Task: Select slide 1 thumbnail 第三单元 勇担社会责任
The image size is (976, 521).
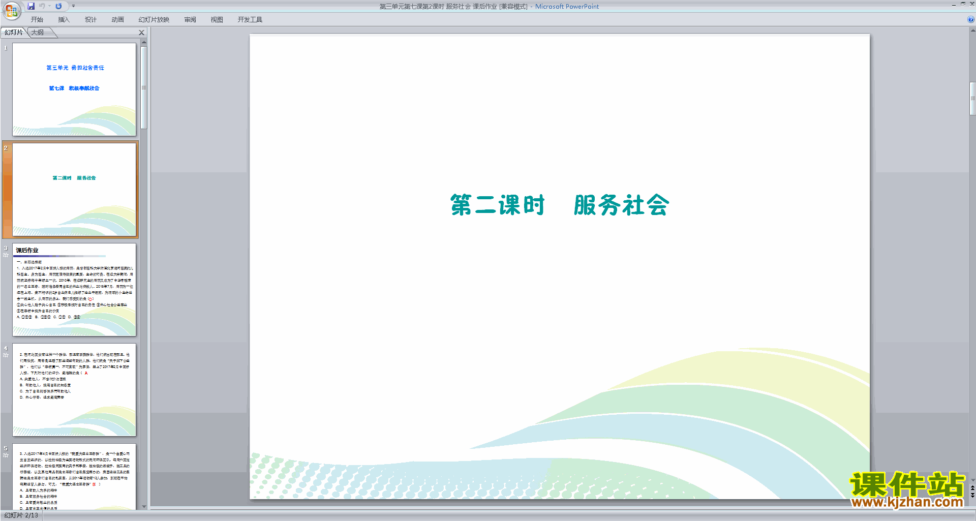Action: click(x=74, y=89)
